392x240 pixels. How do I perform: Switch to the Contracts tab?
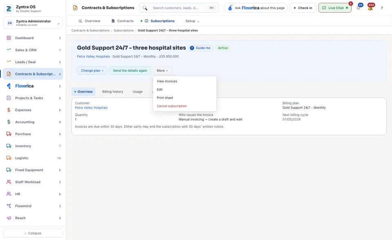[122, 21]
